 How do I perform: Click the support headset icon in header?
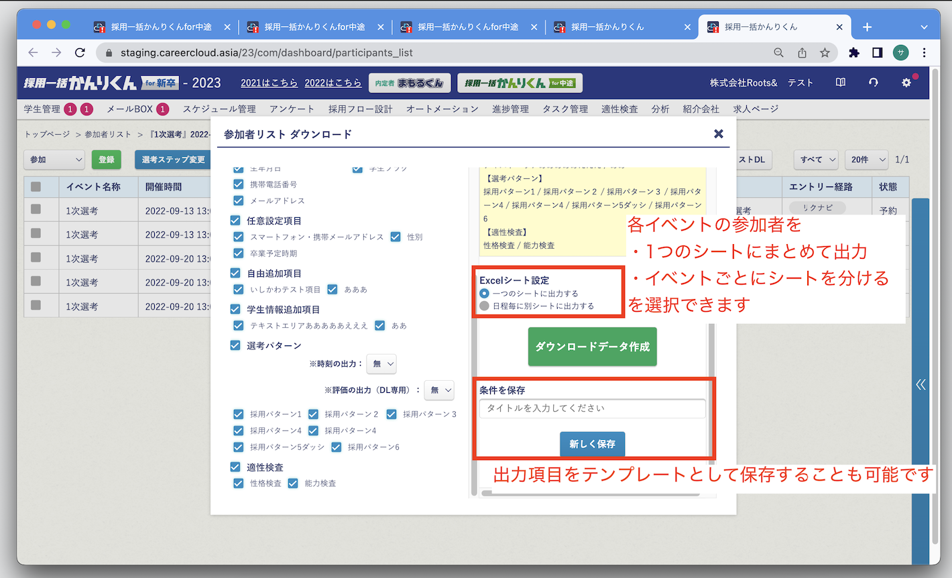873,82
